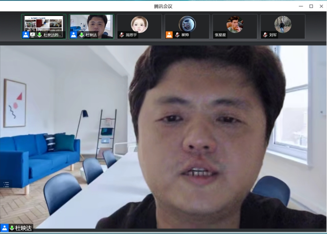Image resolution: width=327 pixels, height=234 pixels.
Task: Select 杜映达 camera video thumbnail
Action: (91, 24)
